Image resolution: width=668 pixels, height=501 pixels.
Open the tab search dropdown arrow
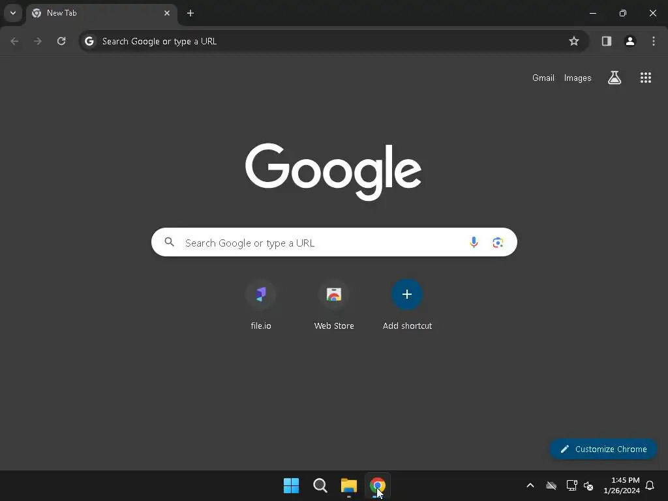pos(13,13)
